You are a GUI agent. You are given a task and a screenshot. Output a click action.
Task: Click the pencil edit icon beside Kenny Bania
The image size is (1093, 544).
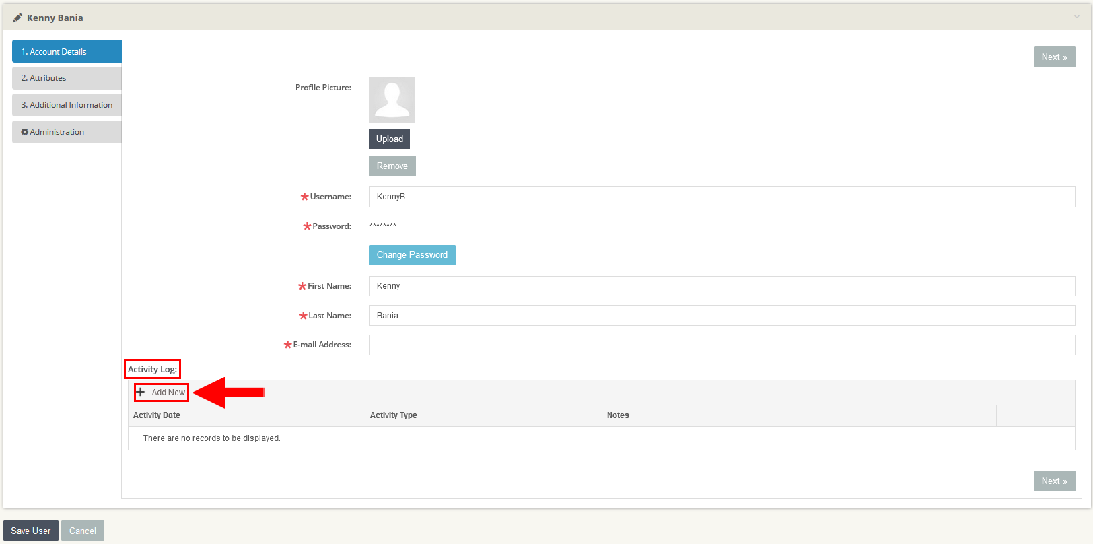tap(17, 18)
